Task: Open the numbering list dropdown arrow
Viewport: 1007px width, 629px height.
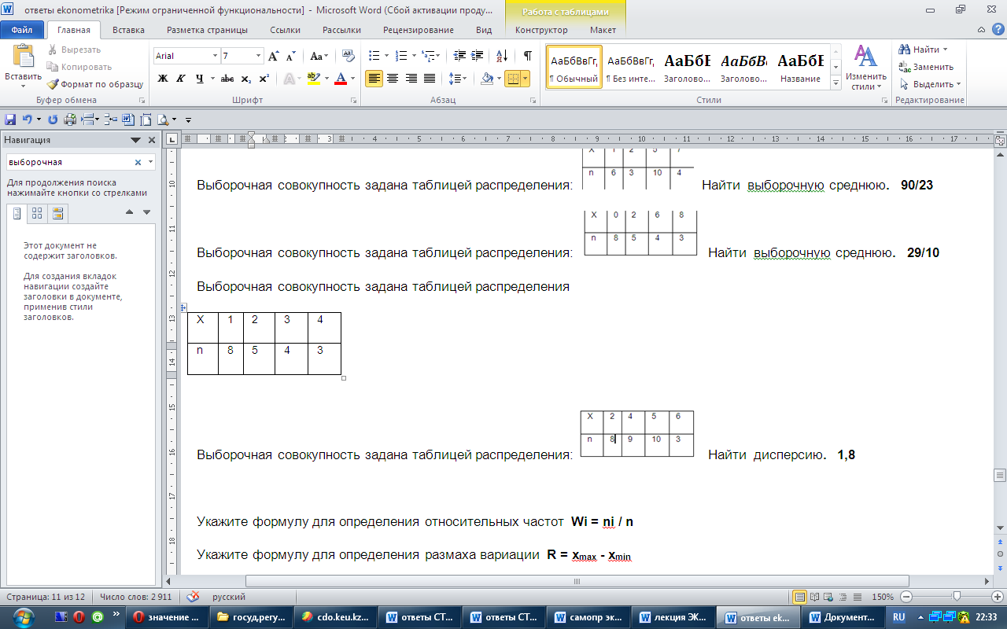Action: [414, 56]
